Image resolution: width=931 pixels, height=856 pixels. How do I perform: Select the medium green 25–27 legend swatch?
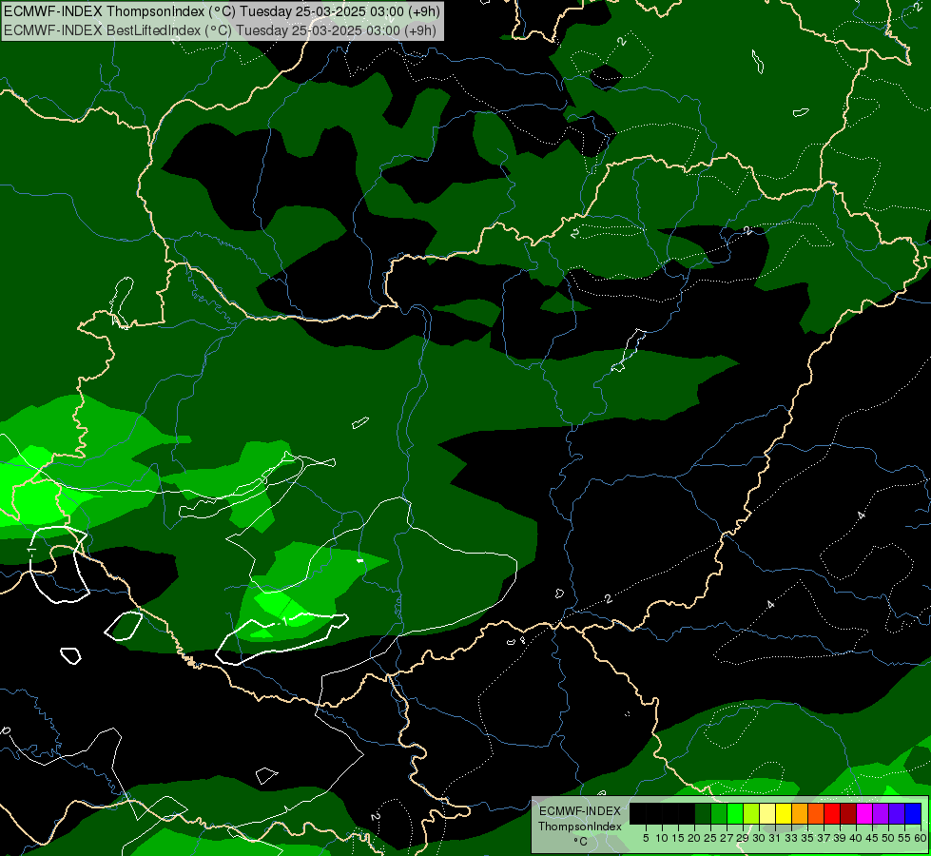(719, 813)
